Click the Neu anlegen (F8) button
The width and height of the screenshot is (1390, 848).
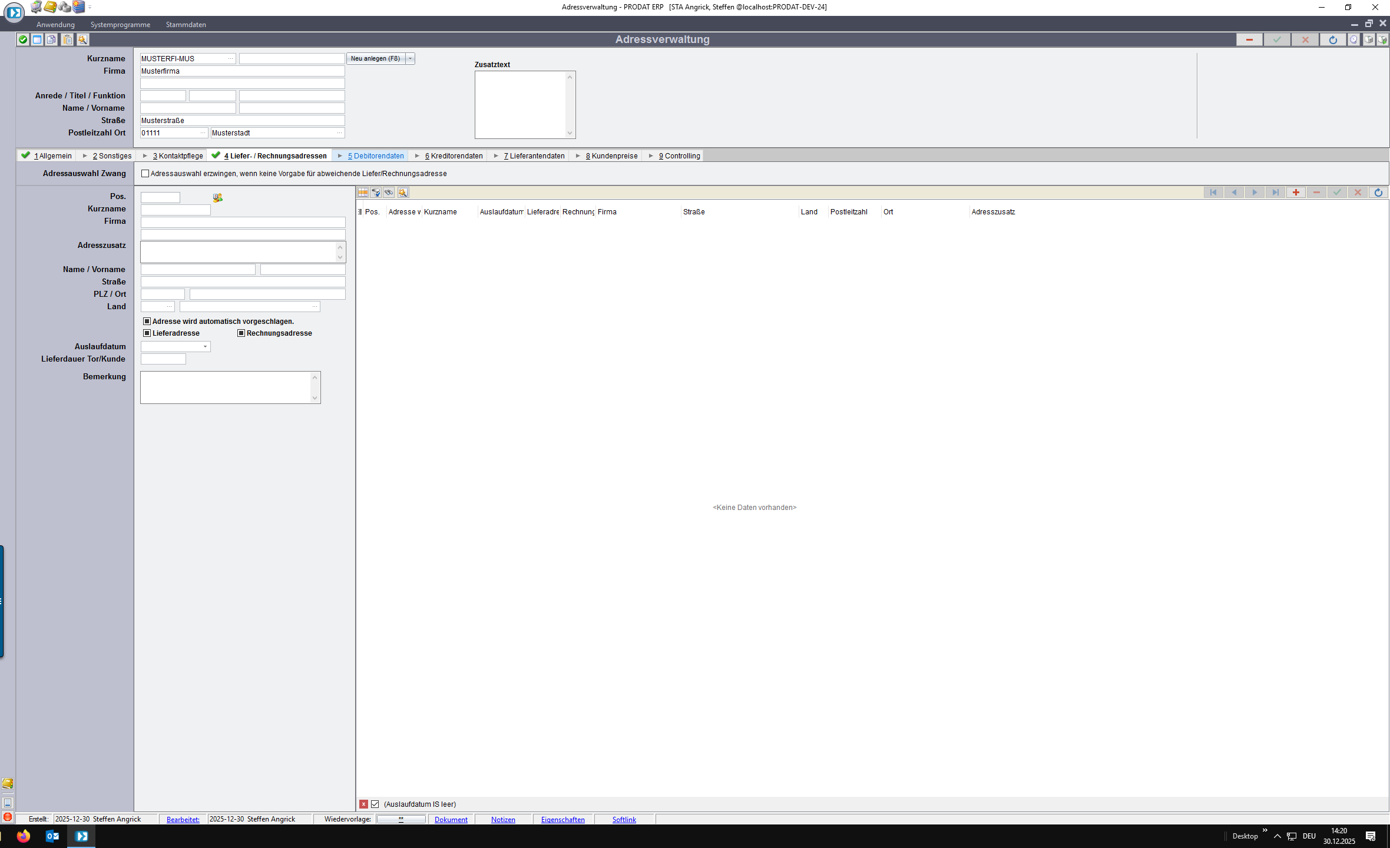pos(375,59)
